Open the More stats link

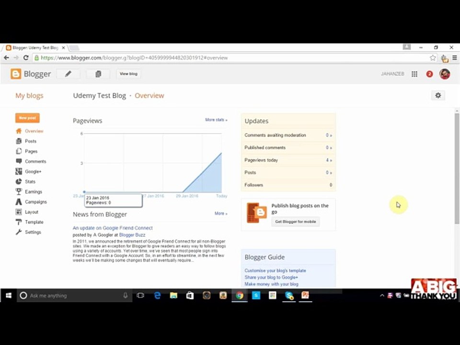pos(216,120)
